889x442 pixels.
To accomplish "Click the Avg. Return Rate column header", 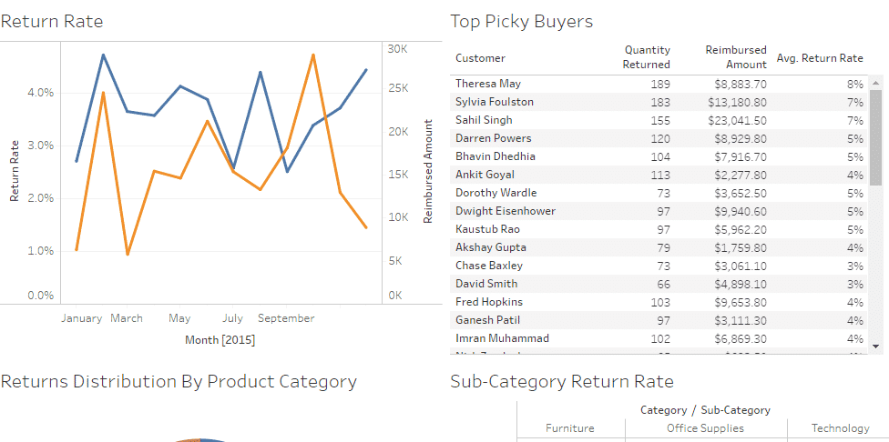I will pos(820,58).
